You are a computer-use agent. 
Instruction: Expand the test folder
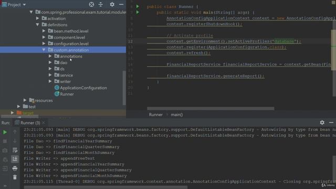click(19, 107)
